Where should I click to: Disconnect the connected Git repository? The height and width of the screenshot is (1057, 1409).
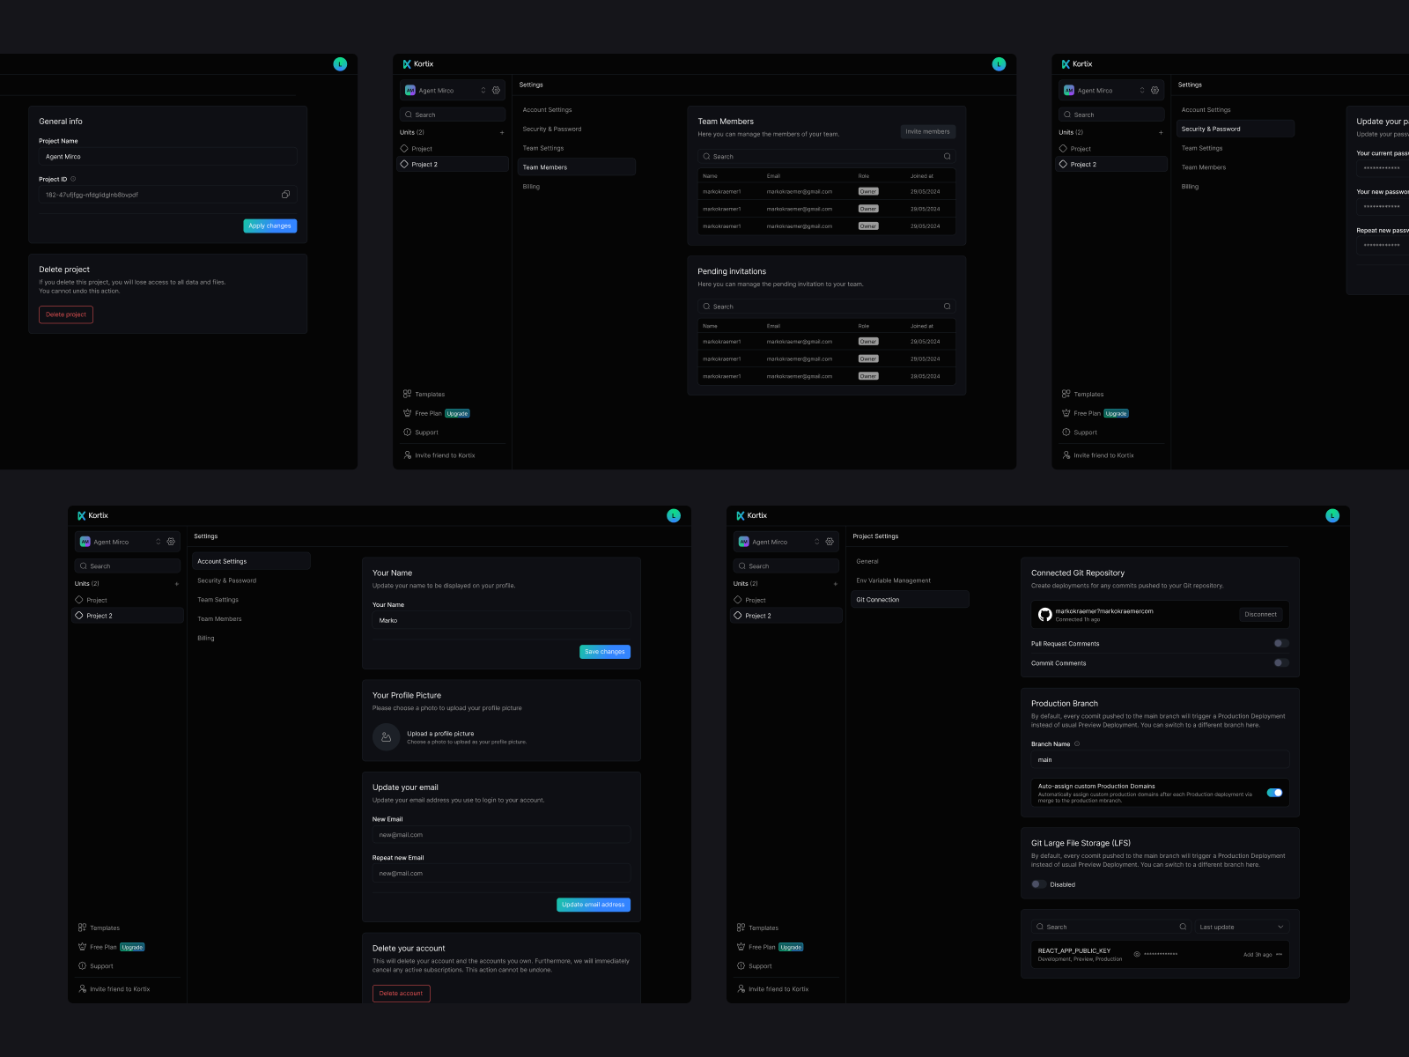tap(1260, 614)
